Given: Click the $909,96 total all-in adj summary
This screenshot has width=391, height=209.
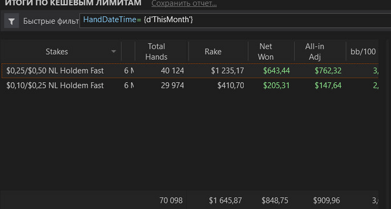Looking at the screenshot, I should coord(326,201).
